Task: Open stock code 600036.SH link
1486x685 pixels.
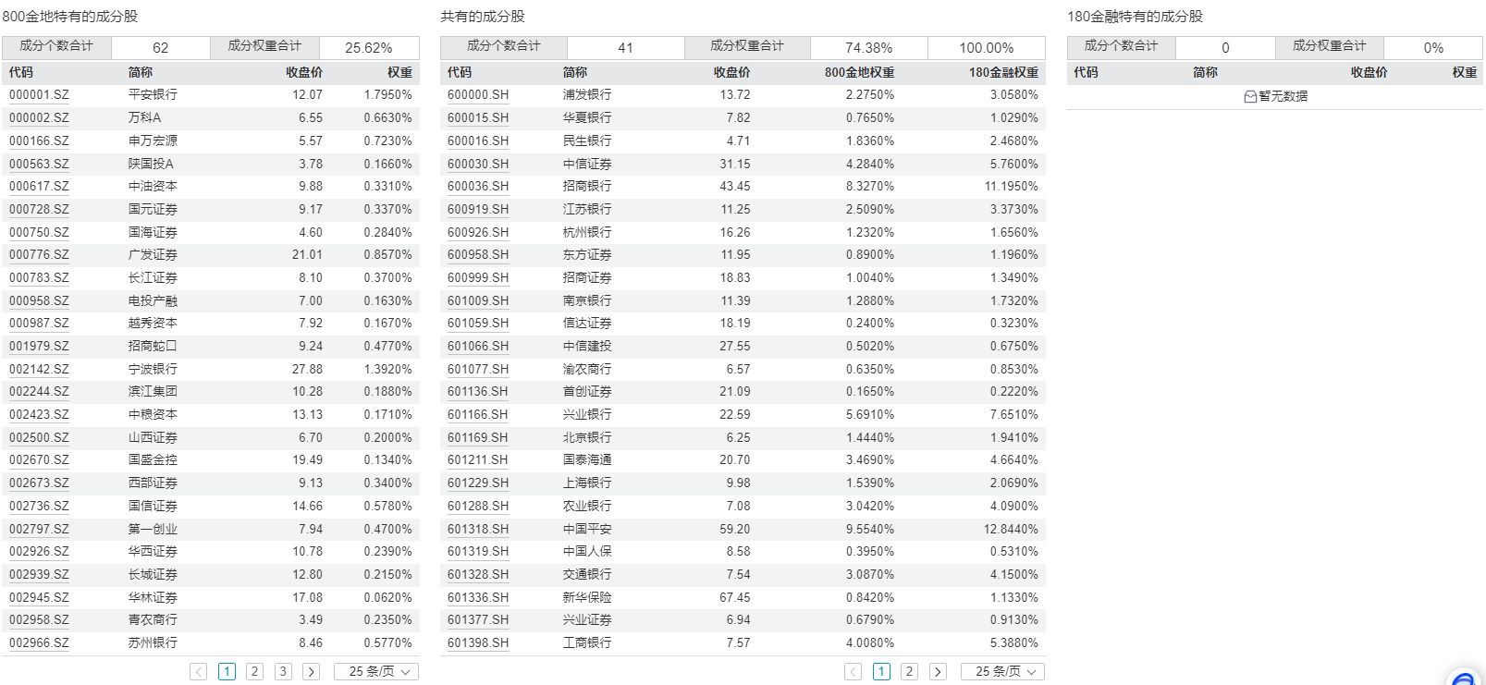Action: pyautogui.click(x=477, y=186)
